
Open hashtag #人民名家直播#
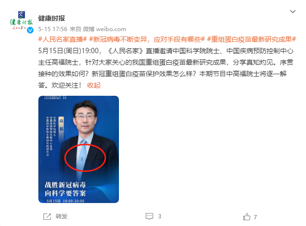[x=62, y=39]
